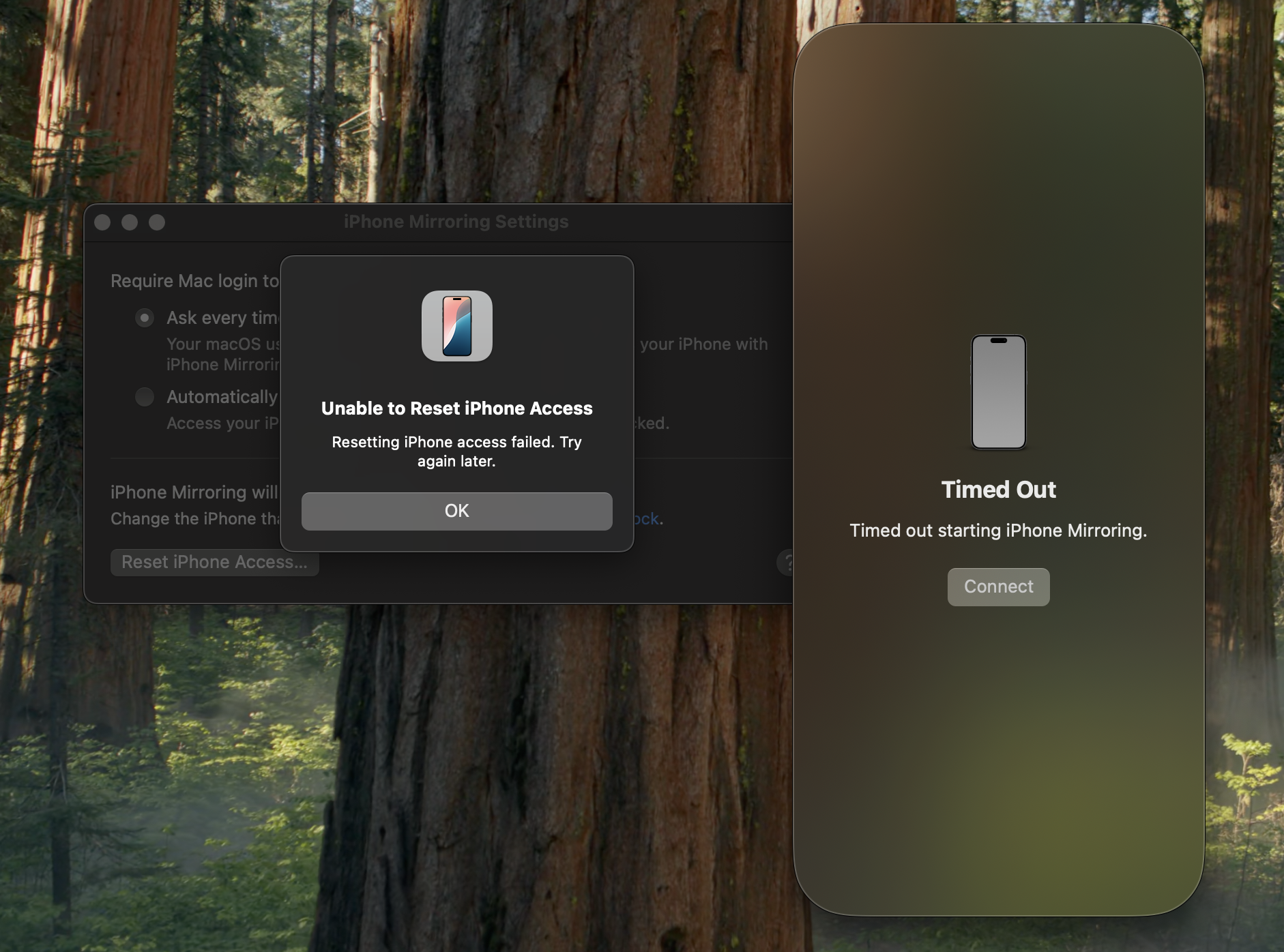
Task: Close the iPhone Mirroring Settings window
Action: click(102, 222)
